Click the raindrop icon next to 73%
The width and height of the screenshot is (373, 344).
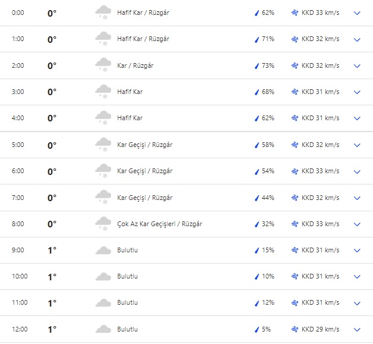tap(257, 65)
